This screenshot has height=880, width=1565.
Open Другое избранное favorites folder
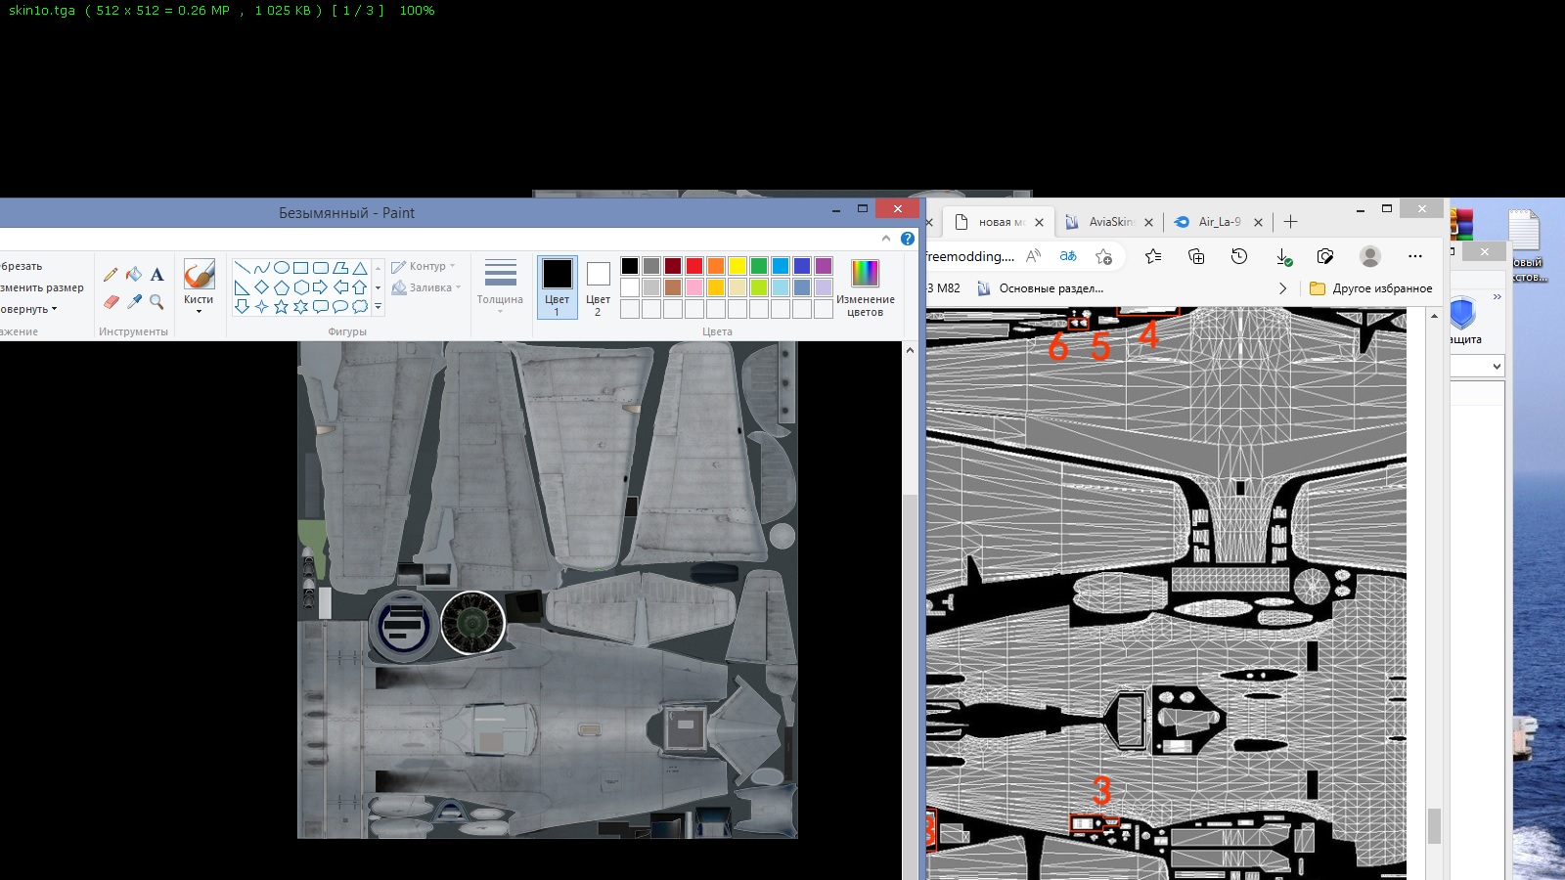point(1370,288)
